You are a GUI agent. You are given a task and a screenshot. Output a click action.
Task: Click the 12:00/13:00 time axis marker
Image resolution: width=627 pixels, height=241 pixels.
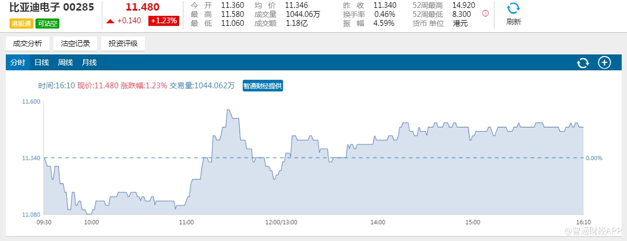282,223
